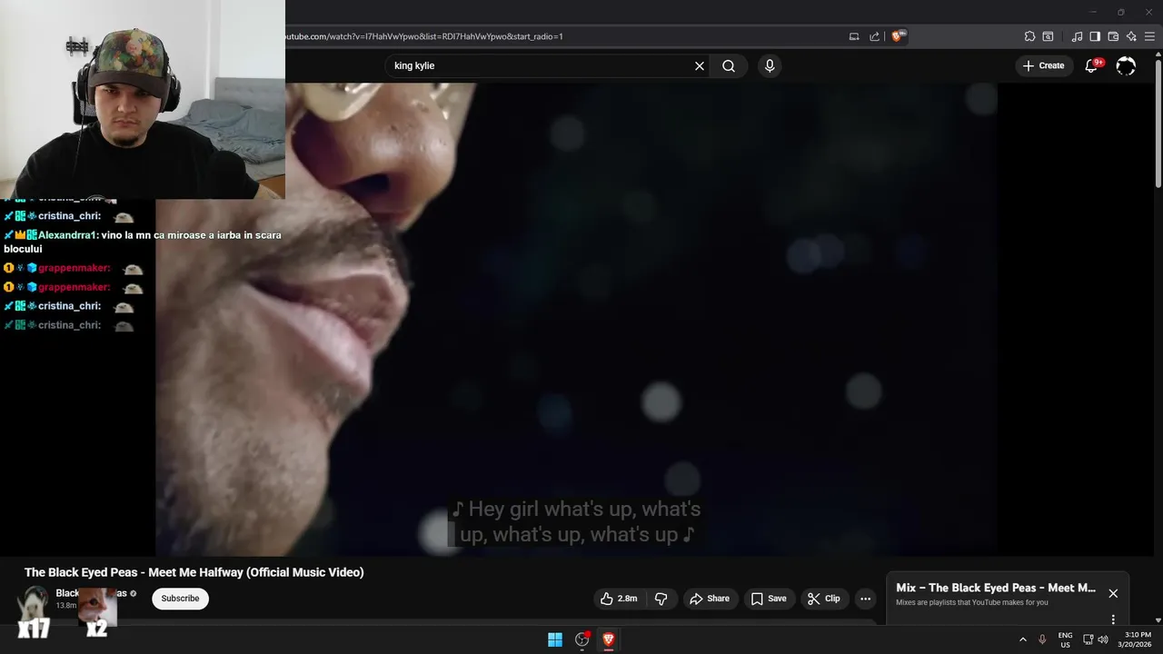Screen dimensions: 1163x654
Task: Open the music note playlist icon
Action: point(1078,36)
